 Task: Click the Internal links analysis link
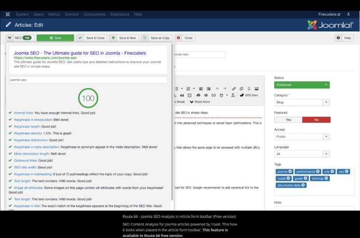tap(23, 113)
